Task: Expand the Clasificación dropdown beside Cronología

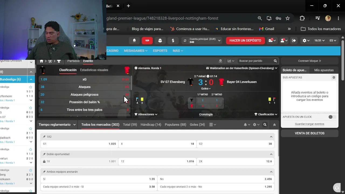Action: tap(266, 114)
